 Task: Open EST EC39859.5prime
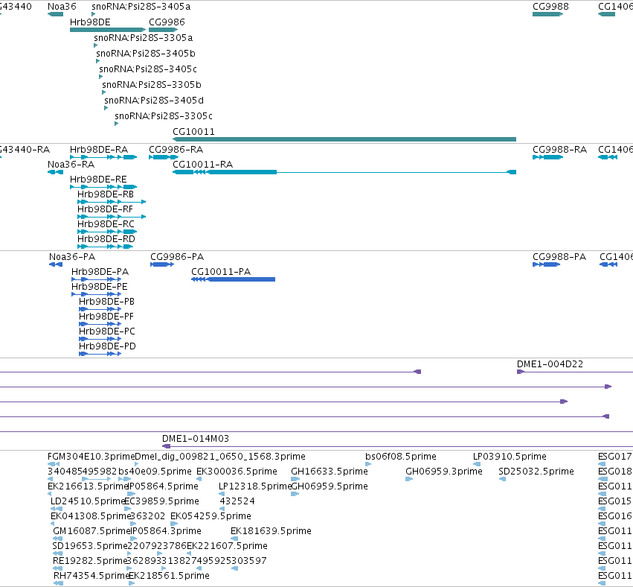162,501
